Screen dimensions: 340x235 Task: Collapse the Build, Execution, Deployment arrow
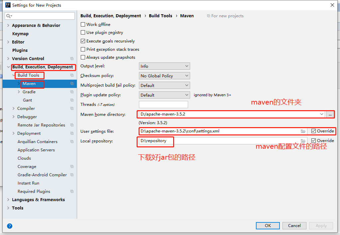pyautogui.click(x=8, y=67)
